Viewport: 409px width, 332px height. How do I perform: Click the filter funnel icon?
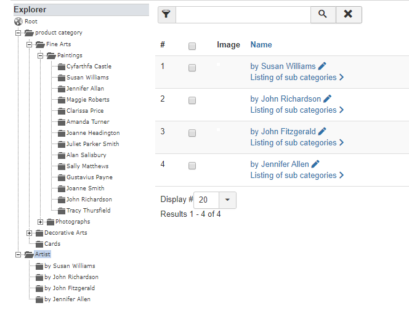click(x=166, y=14)
